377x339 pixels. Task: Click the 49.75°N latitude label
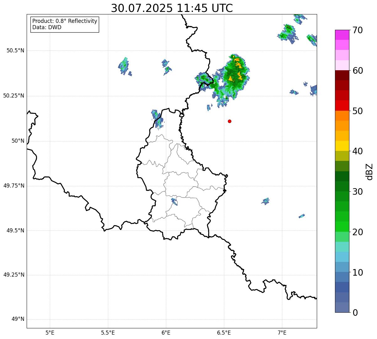click(14, 186)
